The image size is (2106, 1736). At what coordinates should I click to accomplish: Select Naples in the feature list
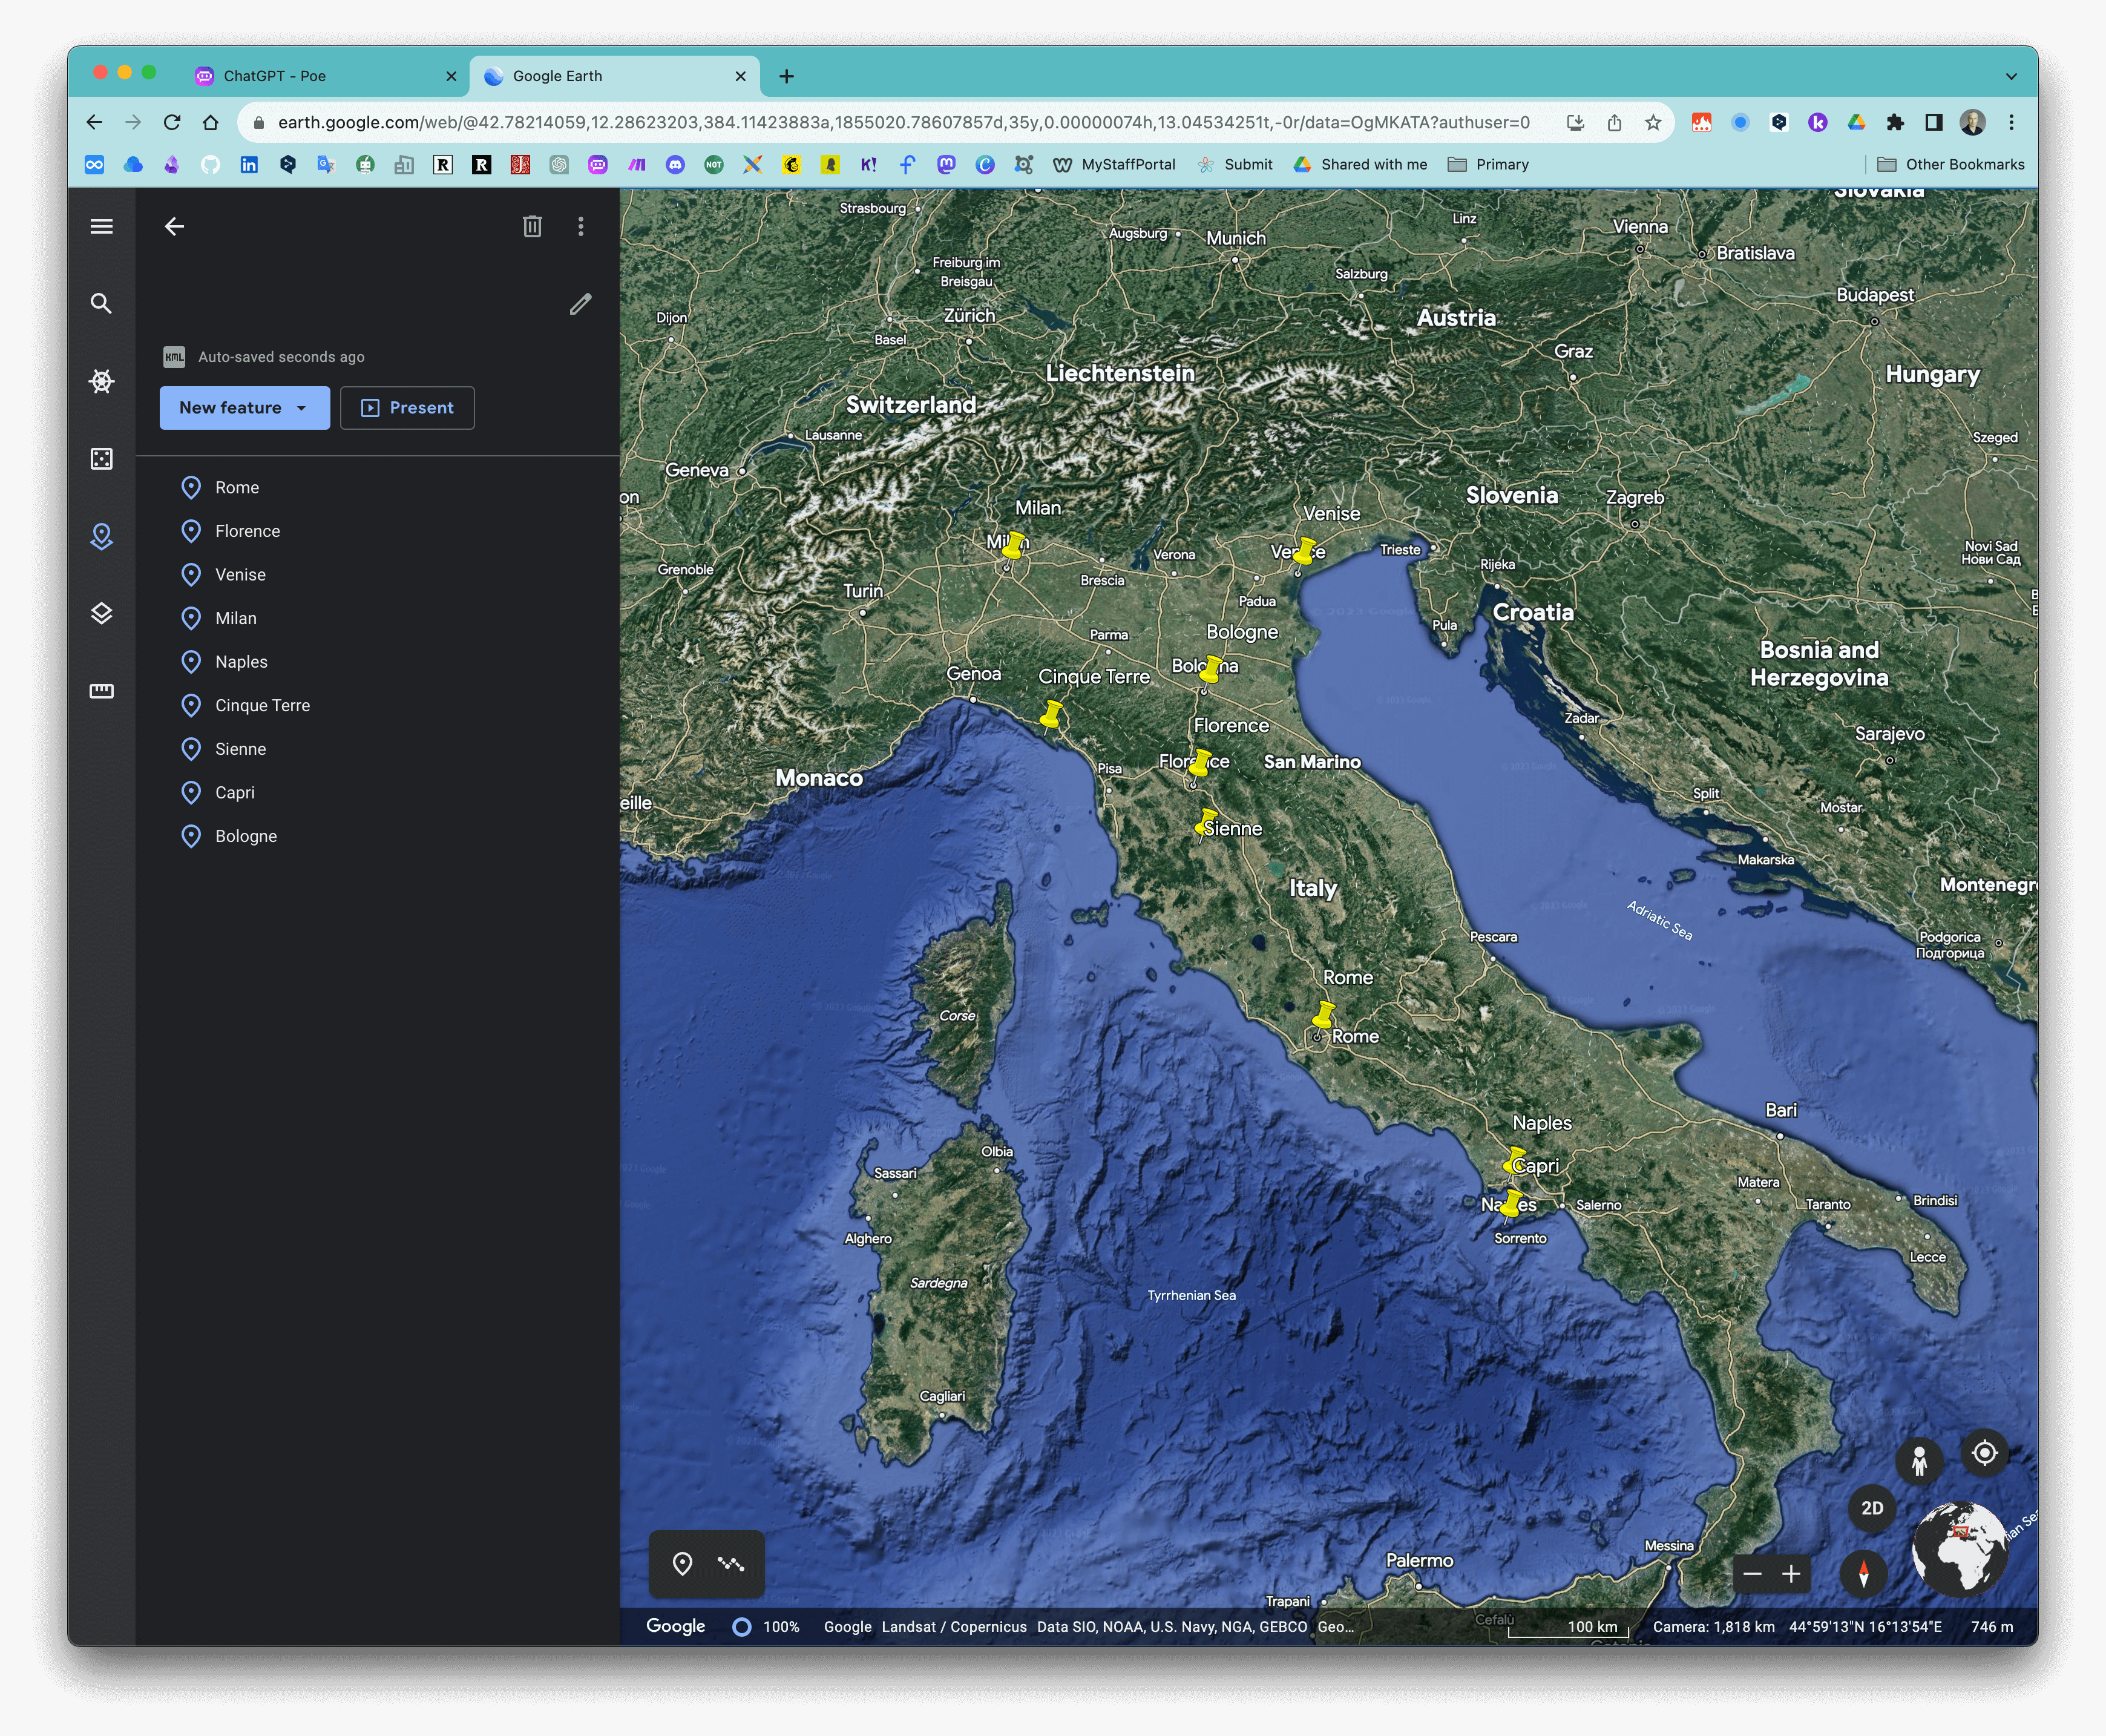(x=377, y=662)
